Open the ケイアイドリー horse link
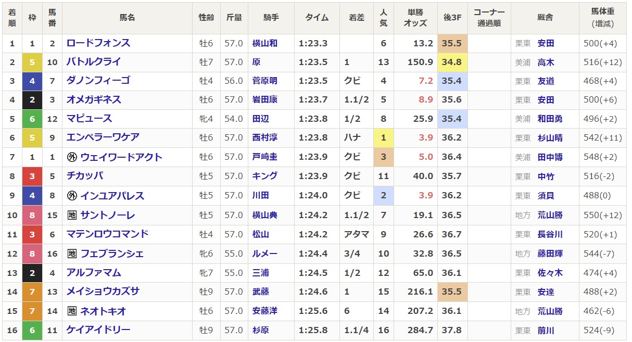632x342 pixels. click(x=98, y=330)
